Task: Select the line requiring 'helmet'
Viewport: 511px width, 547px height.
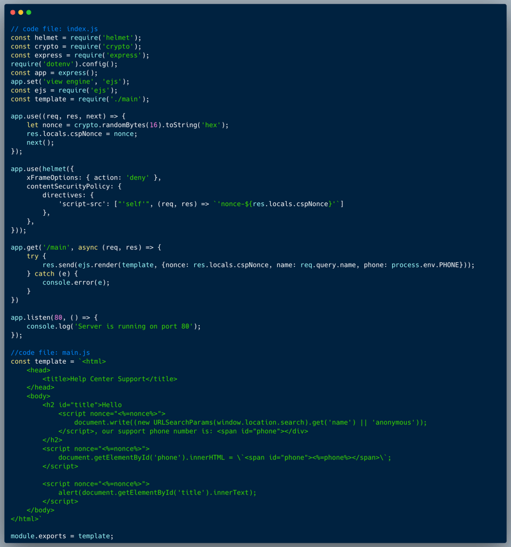Action: pyautogui.click(x=76, y=38)
